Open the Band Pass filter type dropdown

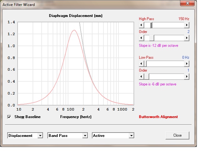point(85,136)
